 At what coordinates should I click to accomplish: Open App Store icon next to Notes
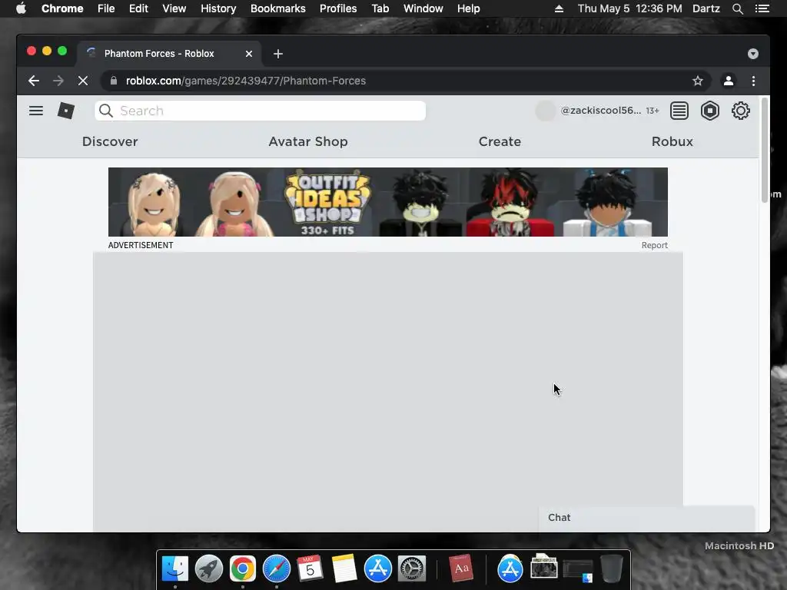click(x=378, y=569)
